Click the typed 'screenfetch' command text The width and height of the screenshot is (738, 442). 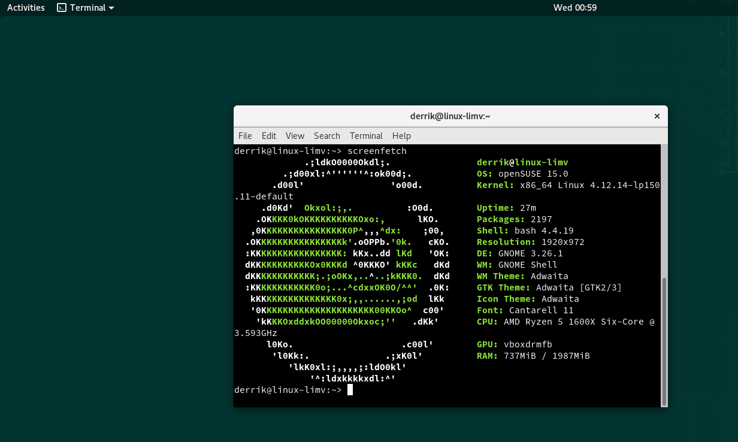(x=377, y=151)
